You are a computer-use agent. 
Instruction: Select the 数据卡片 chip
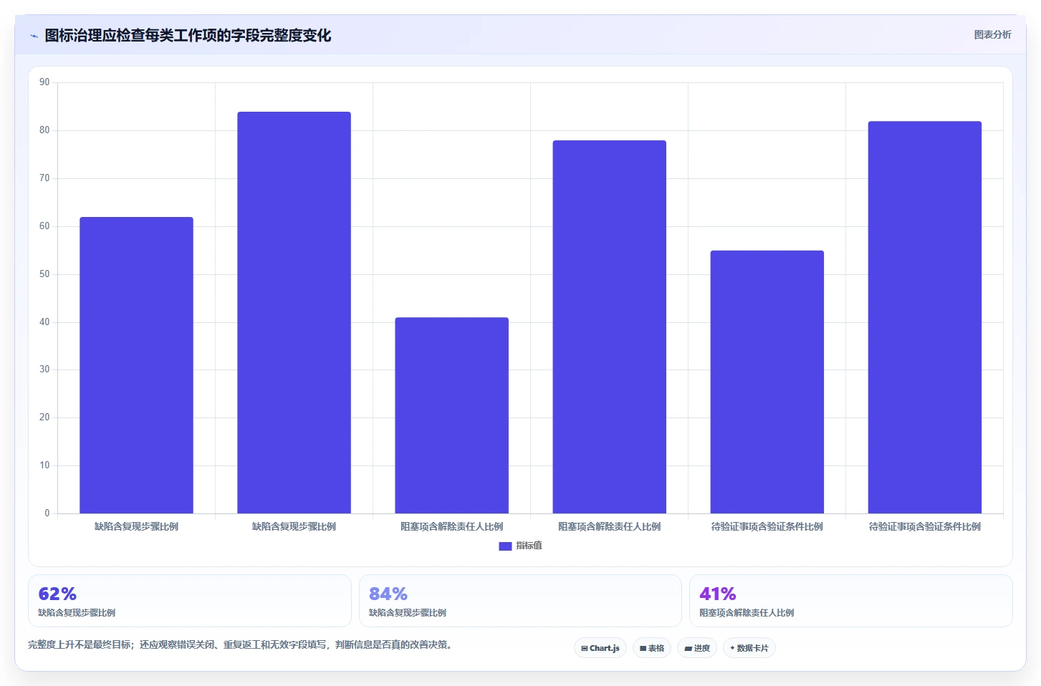point(749,648)
